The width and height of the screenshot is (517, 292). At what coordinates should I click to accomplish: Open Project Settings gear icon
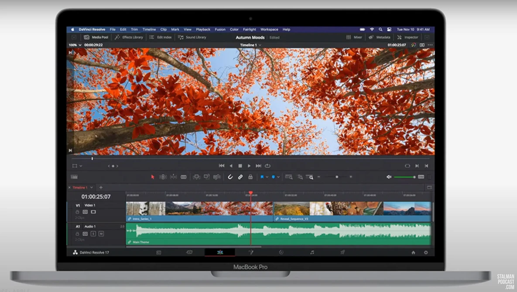(426, 252)
